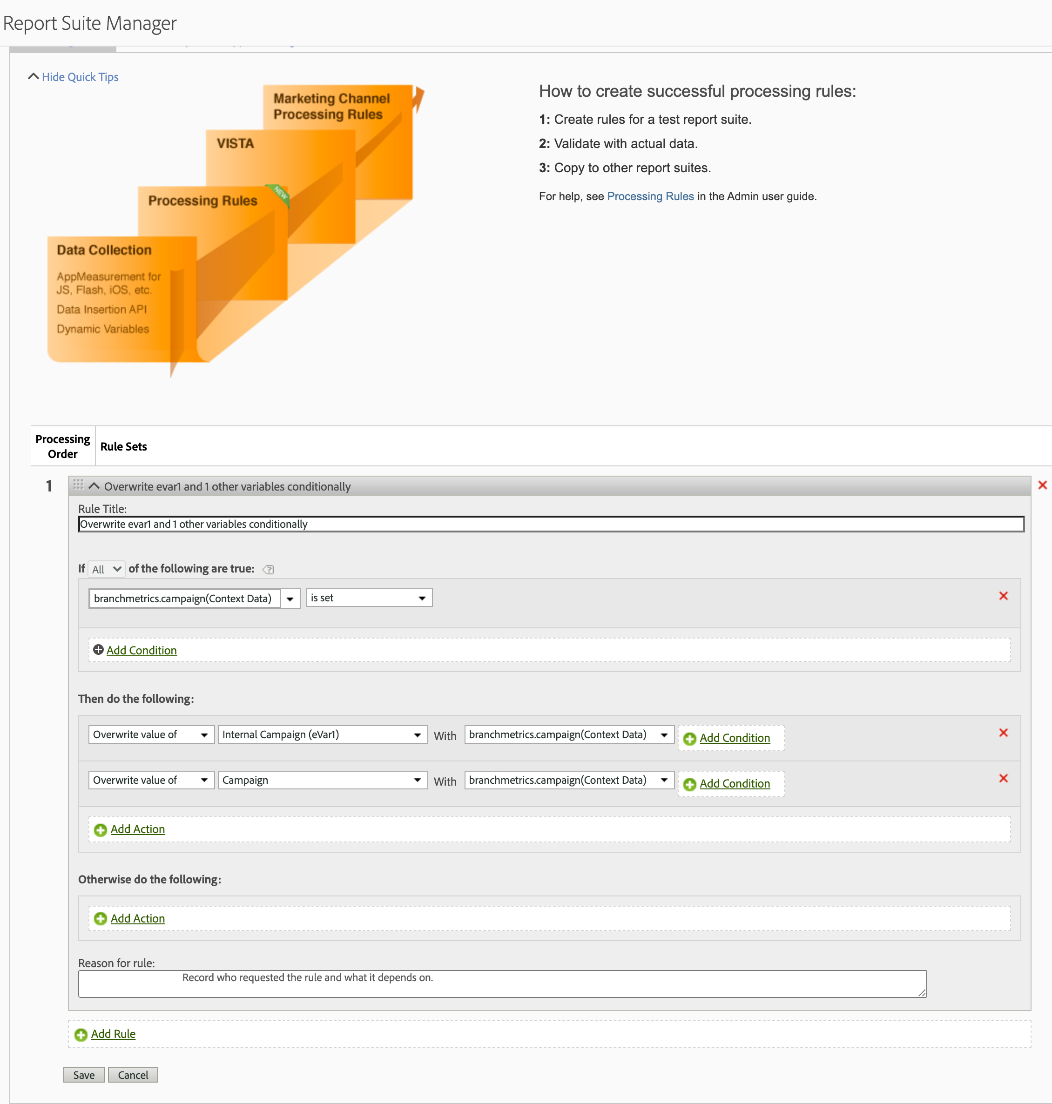Add Condition below the 'is set' row
The width and height of the screenshot is (1052, 1104).
coord(142,650)
